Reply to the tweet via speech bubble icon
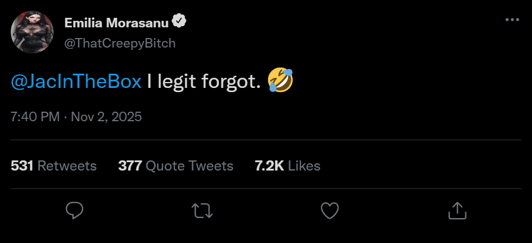Image resolution: width=532 pixels, height=243 pixels. coord(74,210)
